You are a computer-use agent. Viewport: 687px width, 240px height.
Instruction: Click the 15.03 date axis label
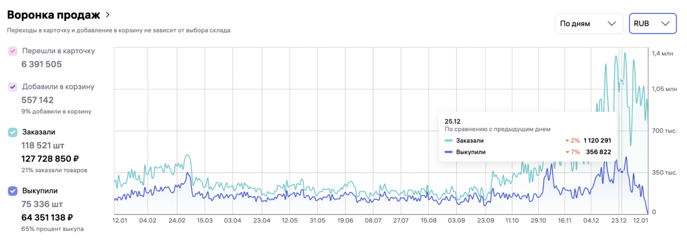[x=205, y=220]
